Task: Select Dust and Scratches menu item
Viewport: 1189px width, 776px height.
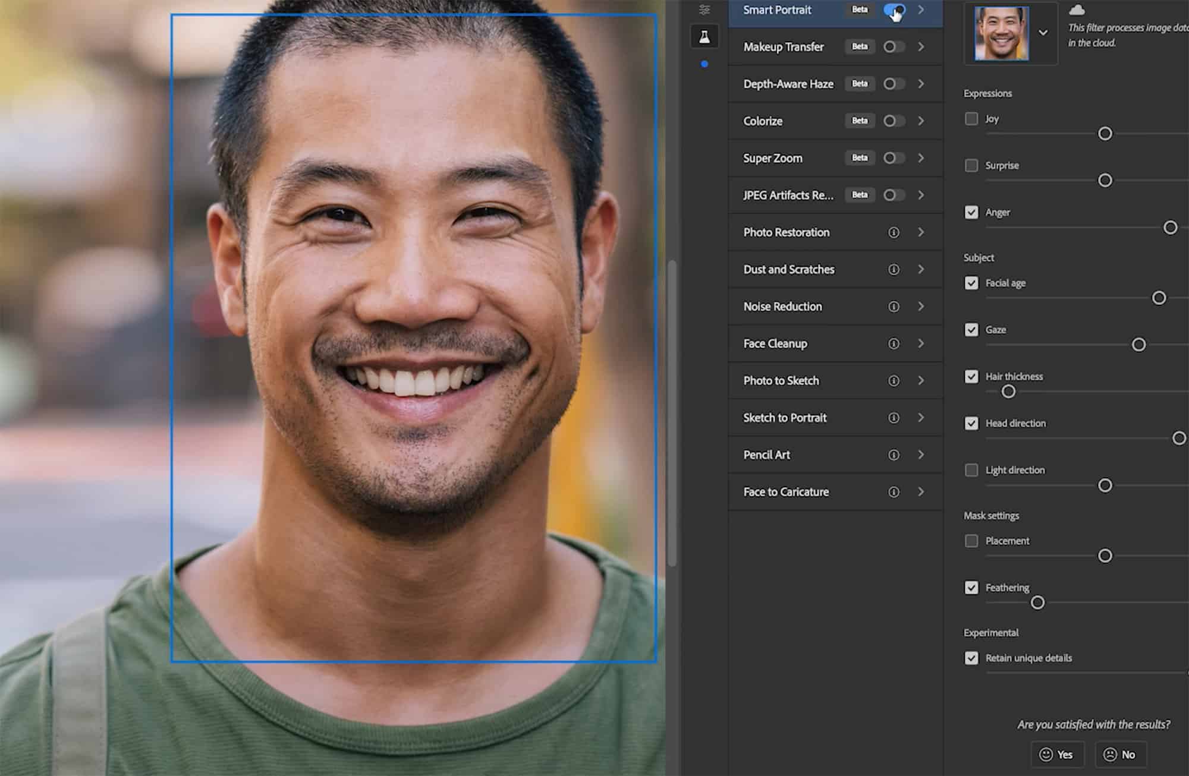Action: coord(831,269)
